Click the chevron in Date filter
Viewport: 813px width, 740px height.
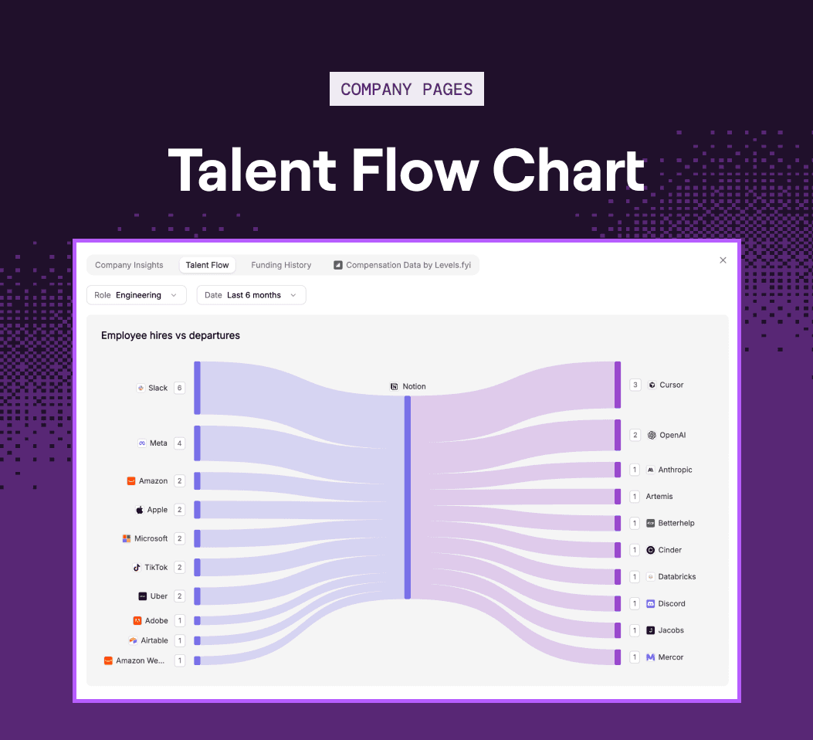(293, 295)
